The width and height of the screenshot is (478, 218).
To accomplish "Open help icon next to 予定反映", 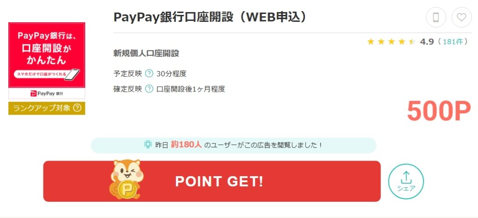I will (x=149, y=74).
